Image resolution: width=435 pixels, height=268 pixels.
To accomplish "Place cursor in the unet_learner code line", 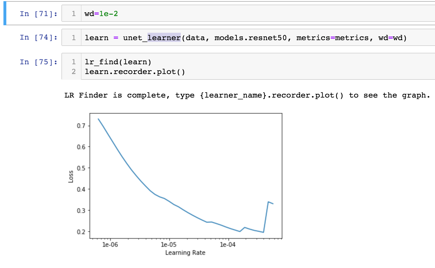I will point(201,38).
